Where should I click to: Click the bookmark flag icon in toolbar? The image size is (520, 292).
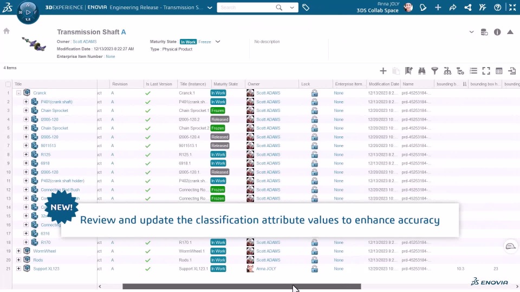[408, 71]
